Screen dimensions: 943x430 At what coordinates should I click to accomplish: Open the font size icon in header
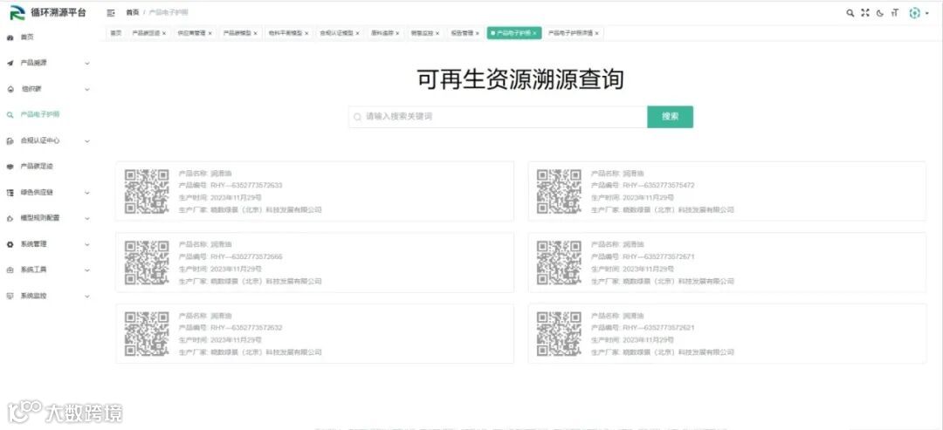(x=895, y=12)
